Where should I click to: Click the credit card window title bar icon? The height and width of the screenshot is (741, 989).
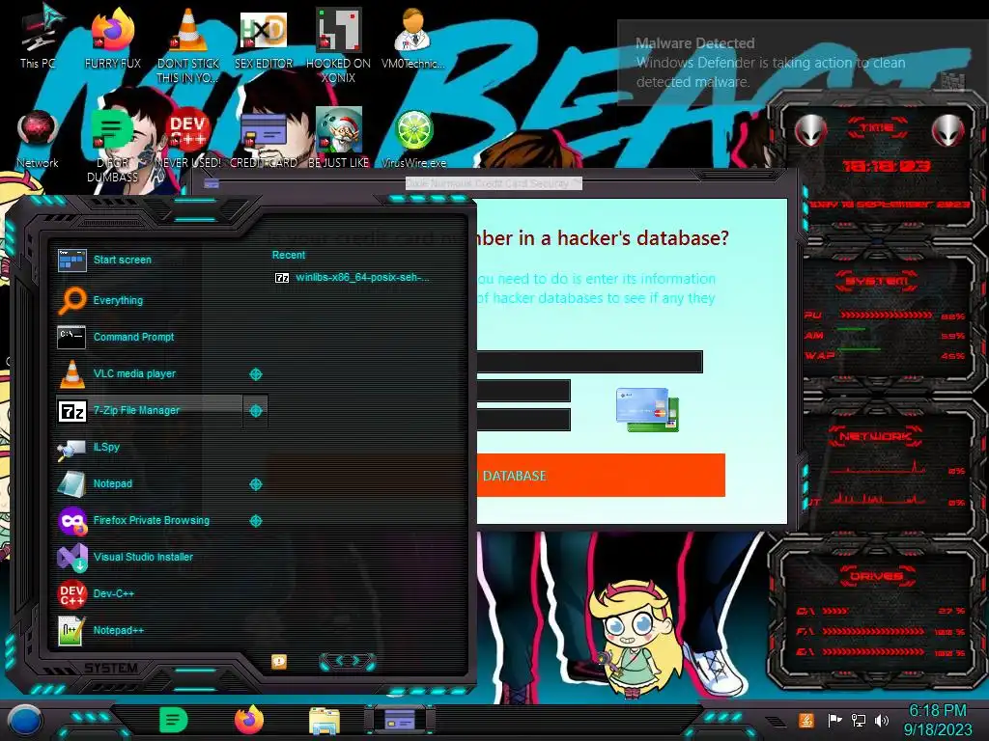pyautogui.click(x=212, y=184)
